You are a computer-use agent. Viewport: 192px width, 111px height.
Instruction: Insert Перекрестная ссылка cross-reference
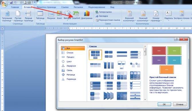coord(108,20)
